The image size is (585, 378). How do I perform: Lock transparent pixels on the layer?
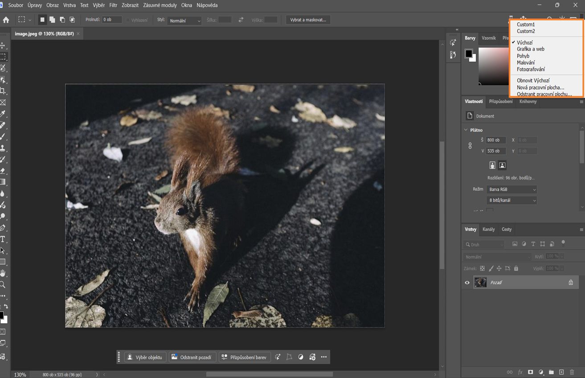[482, 268]
